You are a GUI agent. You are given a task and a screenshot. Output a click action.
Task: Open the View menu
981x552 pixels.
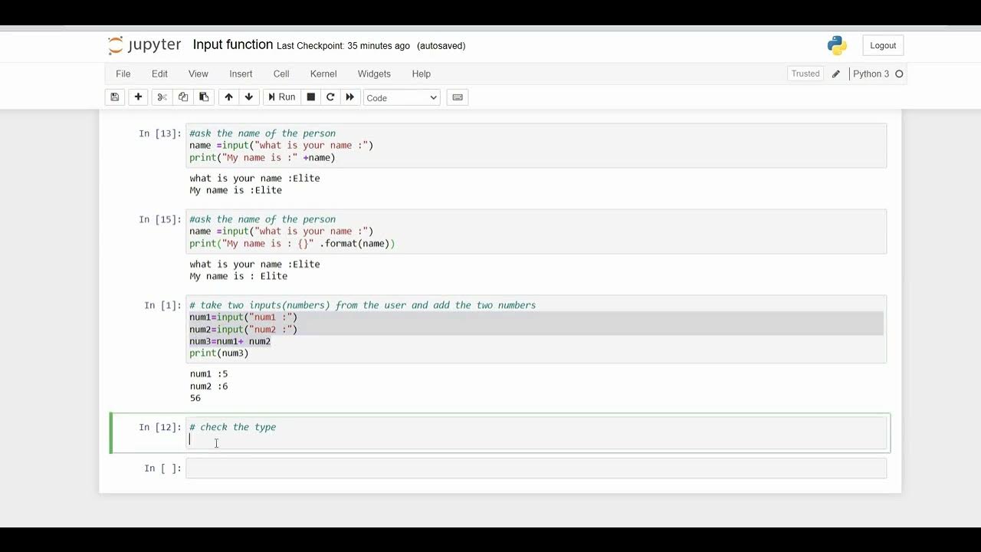click(x=198, y=74)
